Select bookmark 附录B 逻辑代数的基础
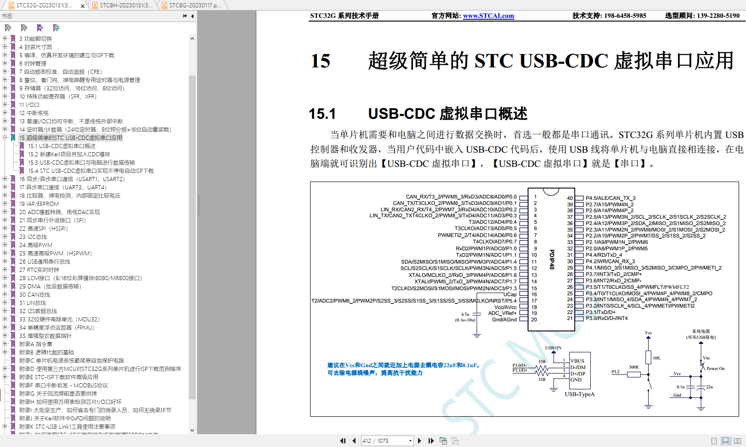 pos(46,352)
